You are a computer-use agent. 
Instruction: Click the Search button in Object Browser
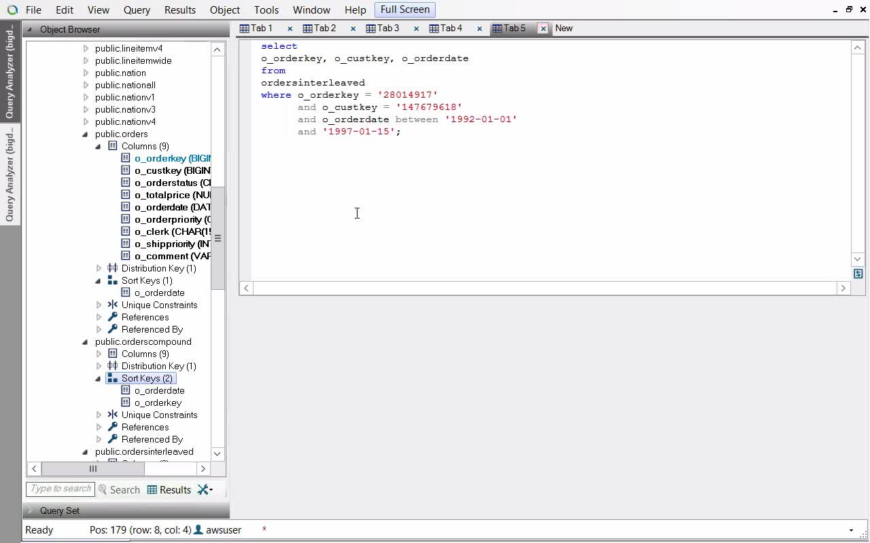[119, 489]
